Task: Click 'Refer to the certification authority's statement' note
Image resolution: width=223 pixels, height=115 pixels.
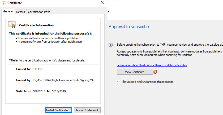Action: [47, 60]
